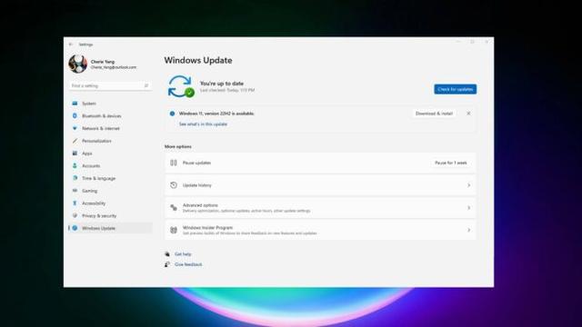Open the Windows Insider Program row
Image resolution: width=582 pixels, height=327 pixels.
(x=320, y=230)
